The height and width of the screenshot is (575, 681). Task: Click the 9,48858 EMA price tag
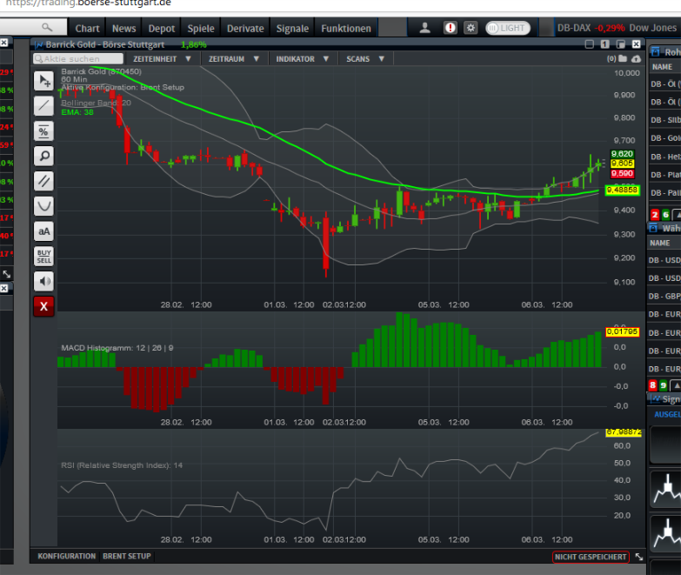pyautogui.click(x=623, y=190)
